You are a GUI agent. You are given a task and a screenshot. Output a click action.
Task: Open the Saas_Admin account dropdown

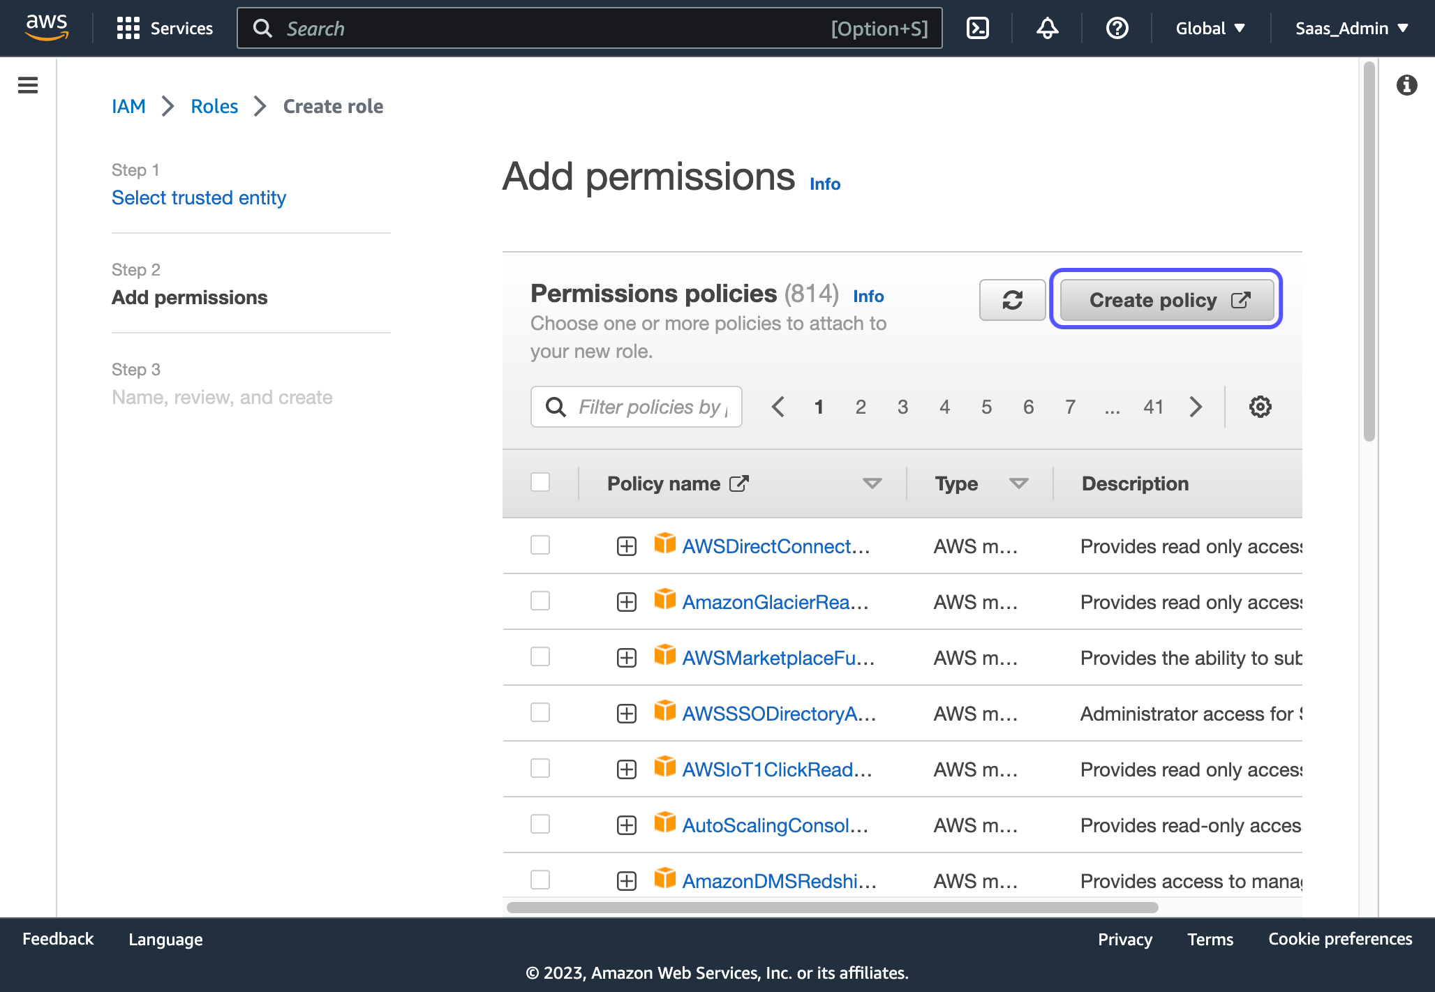1352,28
